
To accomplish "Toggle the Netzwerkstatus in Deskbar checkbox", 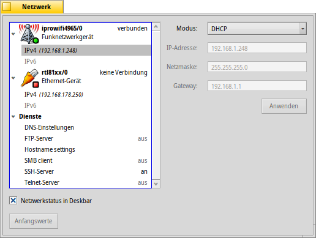I will pos(13,201).
